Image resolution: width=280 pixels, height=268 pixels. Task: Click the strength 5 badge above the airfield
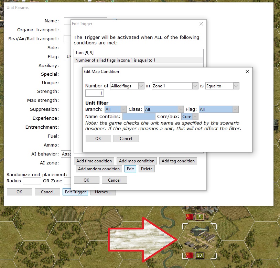(199, 217)
